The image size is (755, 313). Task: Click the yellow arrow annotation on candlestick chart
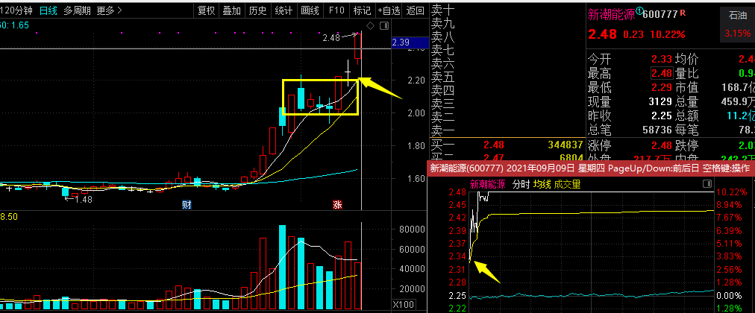380,88
